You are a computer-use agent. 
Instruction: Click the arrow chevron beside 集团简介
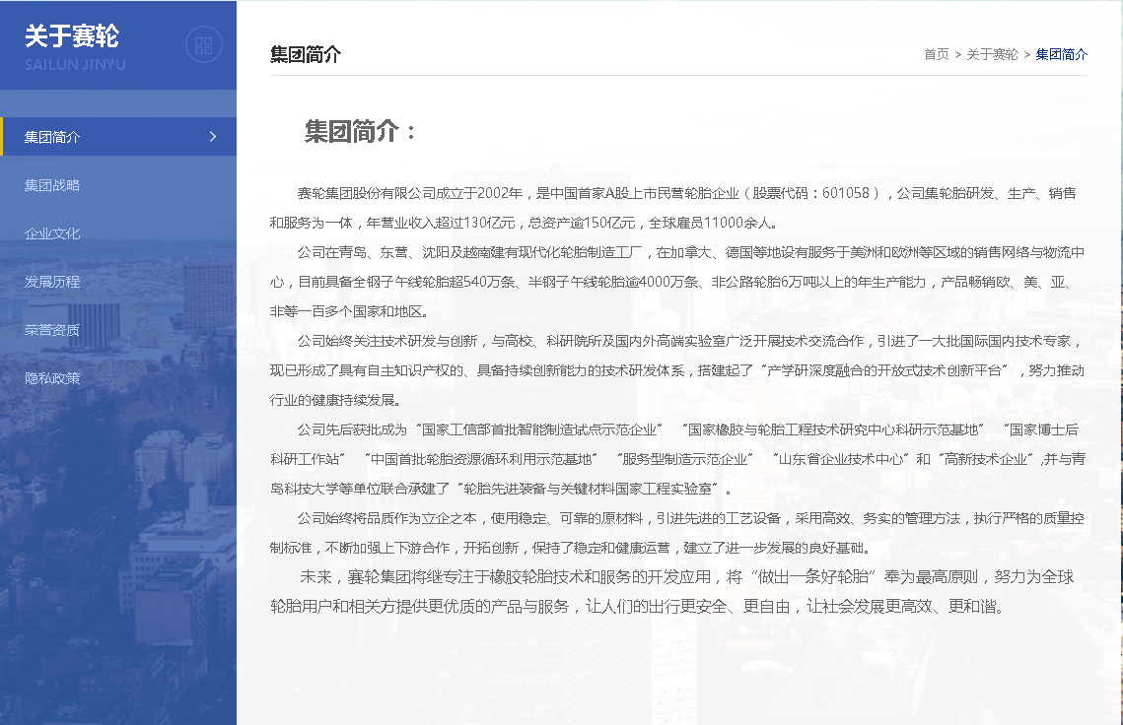click(x=213, y=137)
